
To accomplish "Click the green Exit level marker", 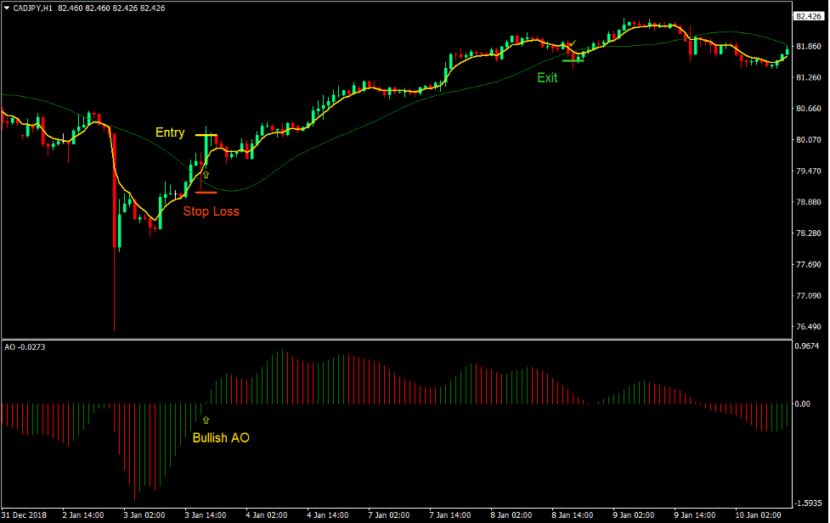I will (573, 60).
